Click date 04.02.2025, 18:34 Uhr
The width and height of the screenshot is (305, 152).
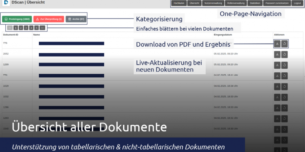coord(226,86)
